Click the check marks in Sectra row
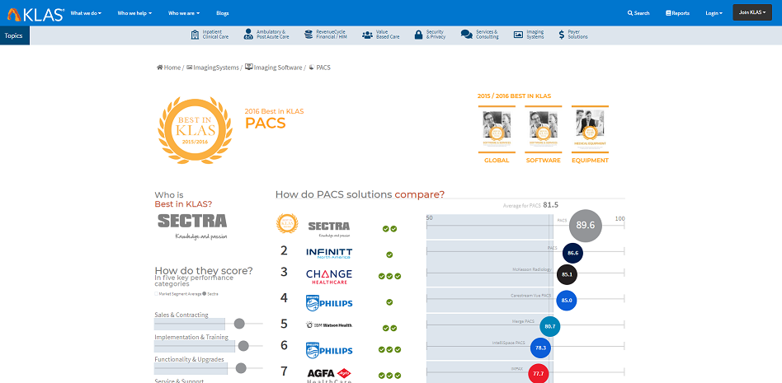Screen dimensions: 782x383 [389, 229]
